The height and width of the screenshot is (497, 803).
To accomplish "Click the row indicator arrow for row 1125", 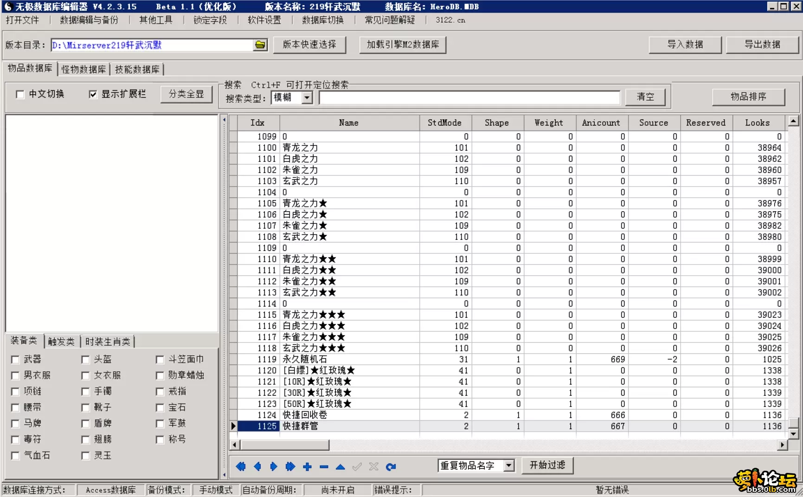I will (x=233, y=426).
